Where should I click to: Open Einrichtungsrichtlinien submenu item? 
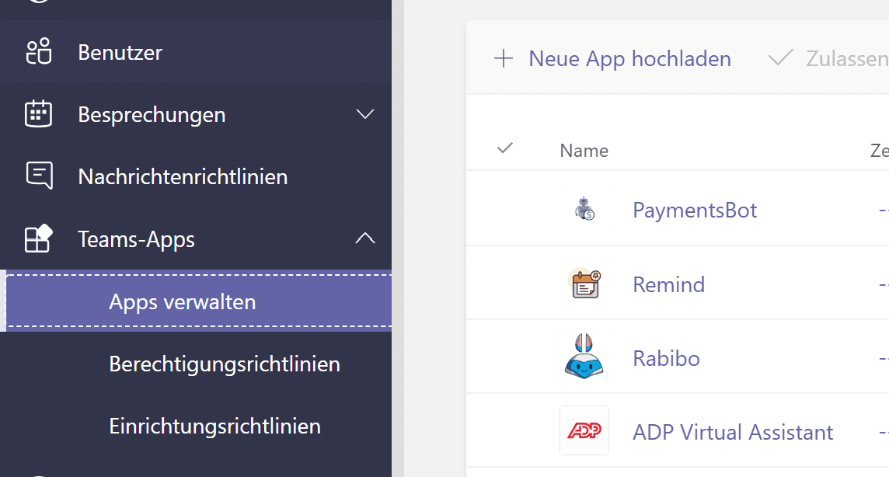click(215, 426)
